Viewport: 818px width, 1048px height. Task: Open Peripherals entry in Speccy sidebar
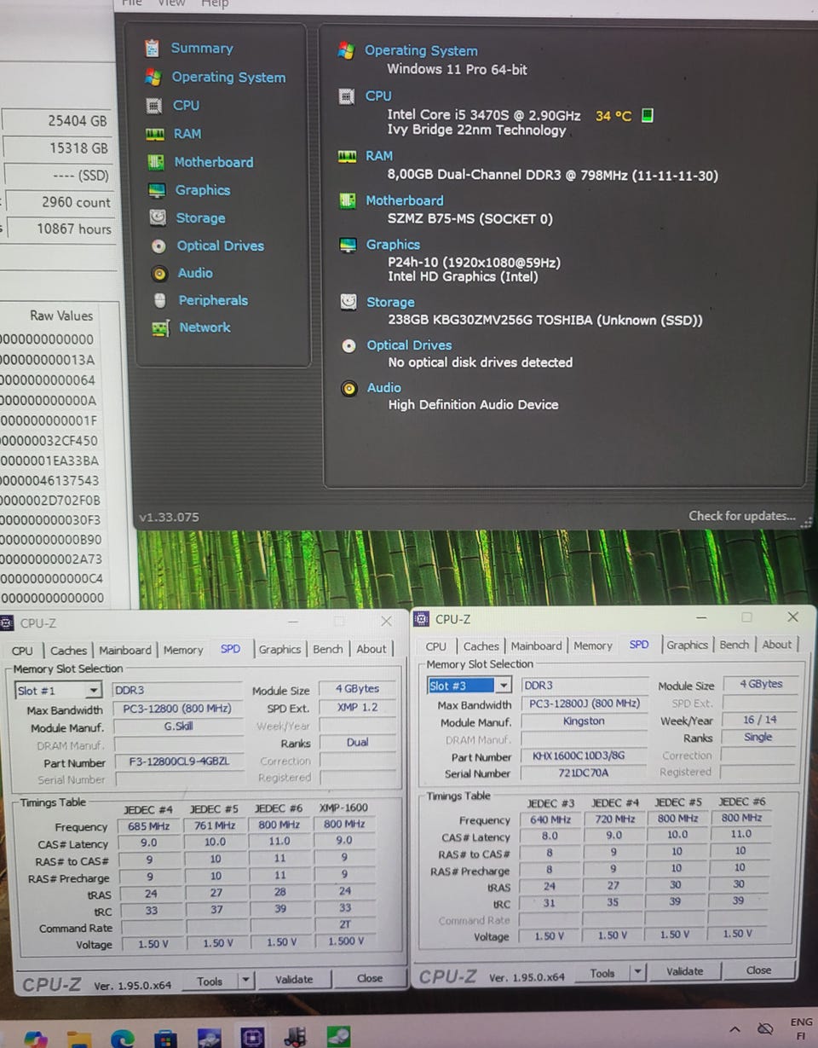pyautogui.click(x=212, y=300)
